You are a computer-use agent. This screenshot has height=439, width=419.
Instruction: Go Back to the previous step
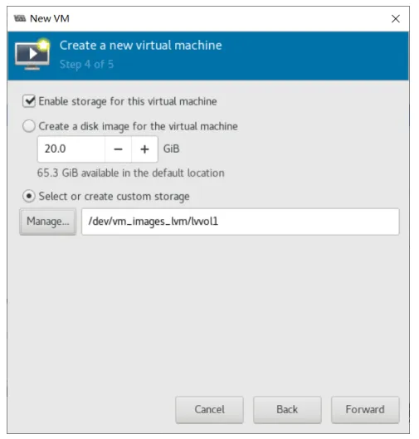click(287, 410)
